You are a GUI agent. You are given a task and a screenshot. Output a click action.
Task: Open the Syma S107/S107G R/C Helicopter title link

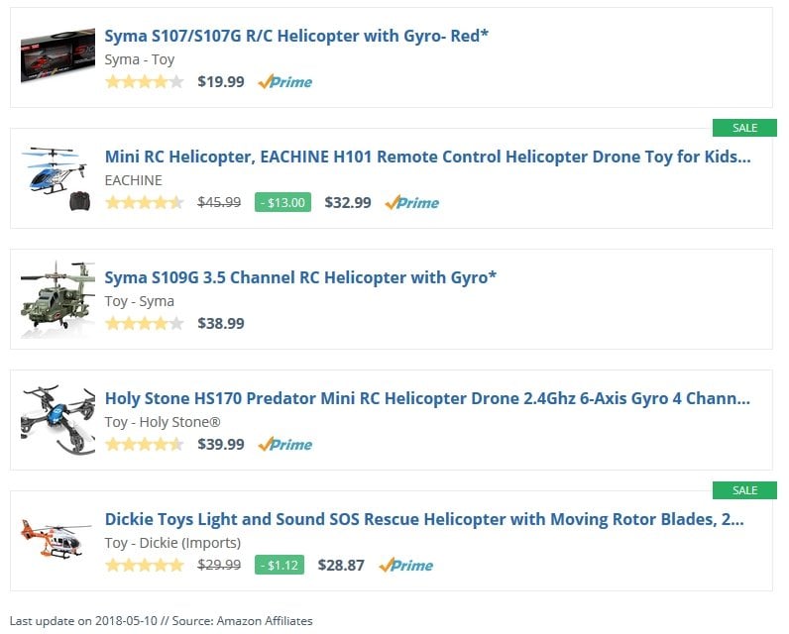[296, 37]
